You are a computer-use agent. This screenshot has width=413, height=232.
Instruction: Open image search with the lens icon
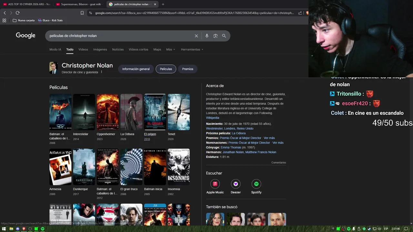(x=216, y=36)
